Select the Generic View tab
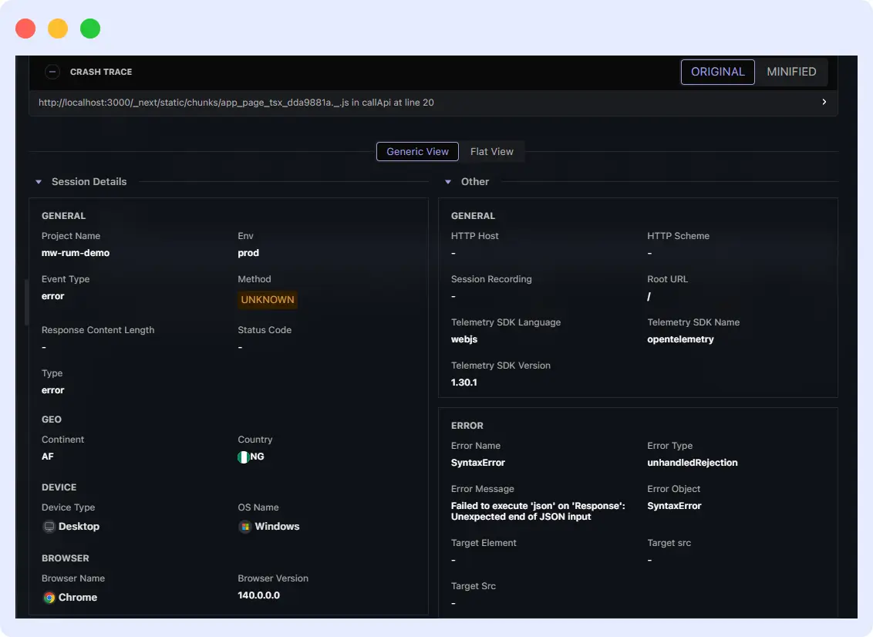The height and width of the screenshot is (637, 873). [x=416, y=151]
